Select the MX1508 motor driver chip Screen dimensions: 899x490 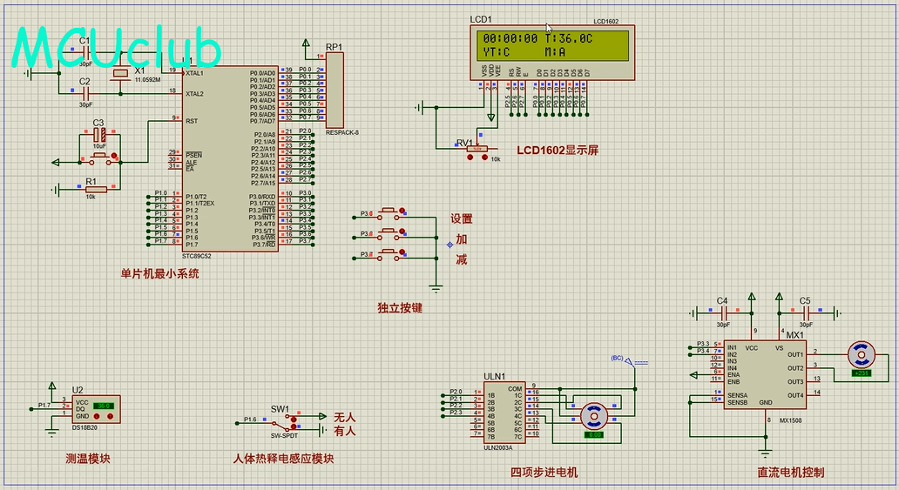click(x=765, y=374)
